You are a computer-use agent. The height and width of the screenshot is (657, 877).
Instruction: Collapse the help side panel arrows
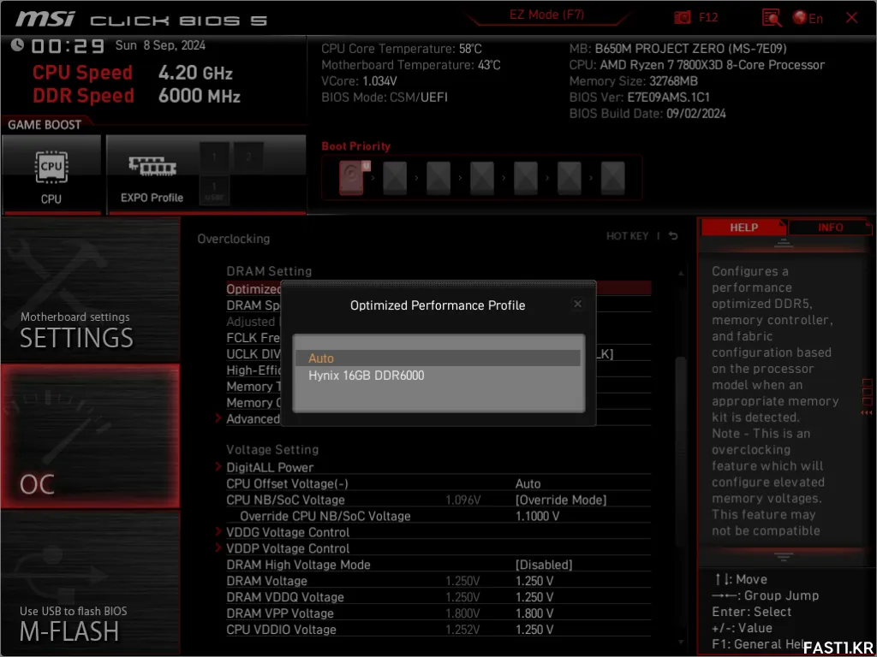(867, 413)
